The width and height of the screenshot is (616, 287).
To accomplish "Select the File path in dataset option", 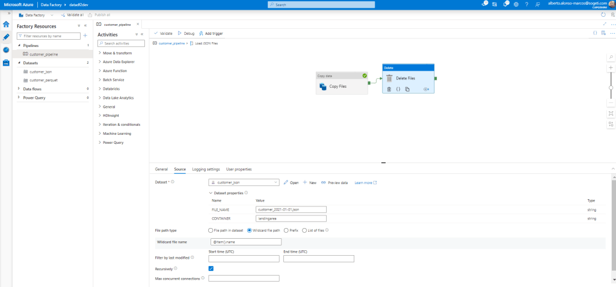I will pyautogui.click(x=211, y=230).
